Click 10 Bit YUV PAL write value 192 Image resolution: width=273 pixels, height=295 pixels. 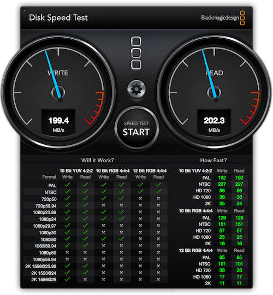click(222, 178)
